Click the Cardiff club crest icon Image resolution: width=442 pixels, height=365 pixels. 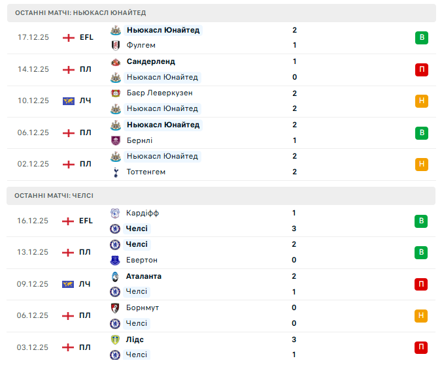tap(115, 213)
